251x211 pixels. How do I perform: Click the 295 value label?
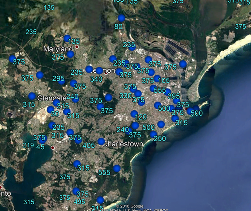coord(58,79)
